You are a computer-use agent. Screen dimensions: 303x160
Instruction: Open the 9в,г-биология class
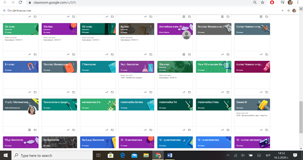[129, 64]
